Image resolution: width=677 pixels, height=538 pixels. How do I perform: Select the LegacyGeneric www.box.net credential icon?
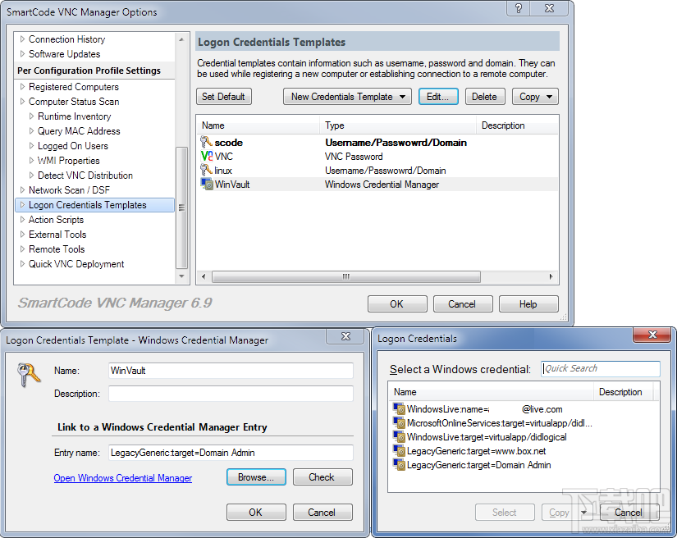(398, 450)
